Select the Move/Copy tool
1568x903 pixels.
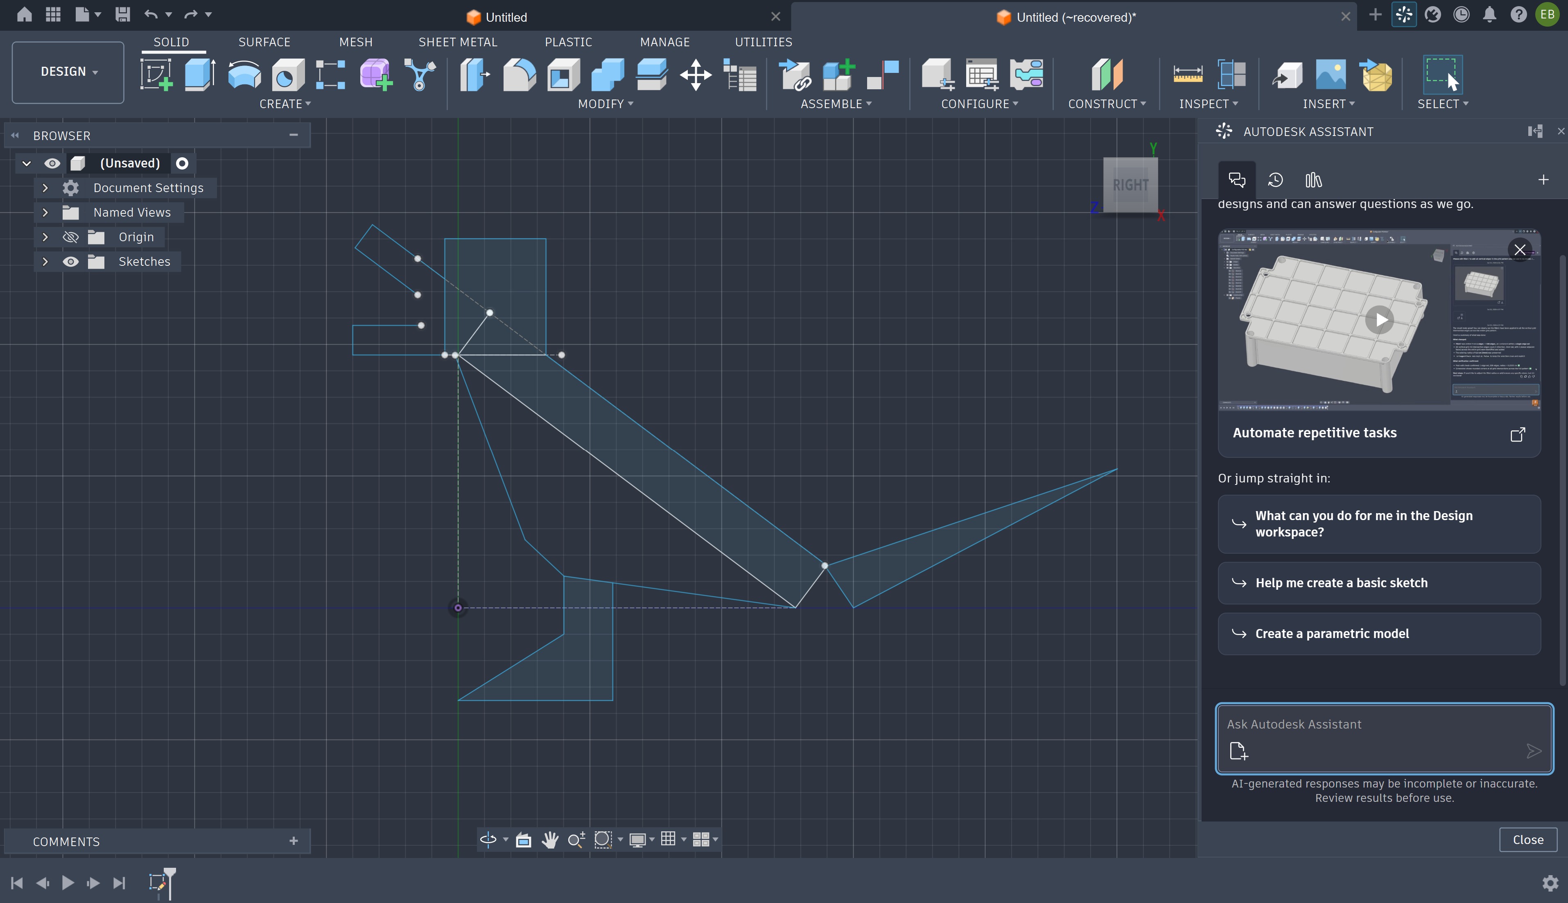696,75
